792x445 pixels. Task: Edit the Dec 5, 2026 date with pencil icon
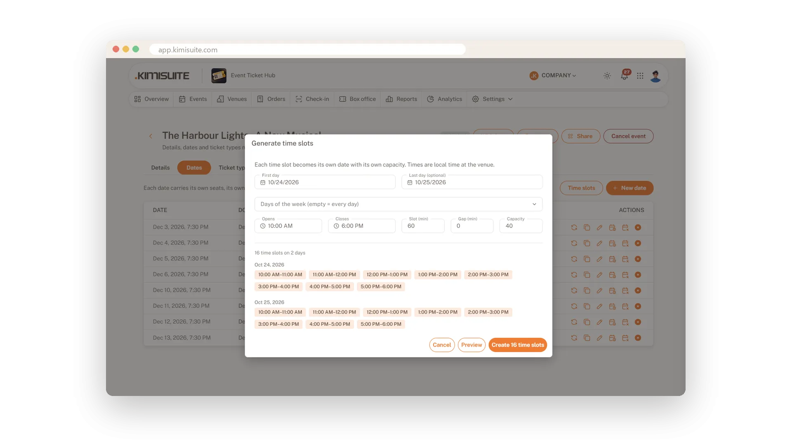click(x=599, y=259)
